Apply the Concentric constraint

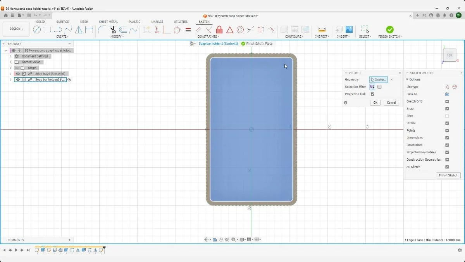(240, 30)
